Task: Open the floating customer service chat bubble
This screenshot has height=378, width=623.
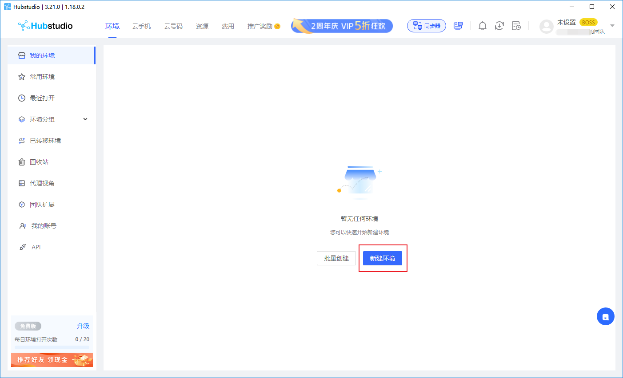Action: [x=605, y=316]
